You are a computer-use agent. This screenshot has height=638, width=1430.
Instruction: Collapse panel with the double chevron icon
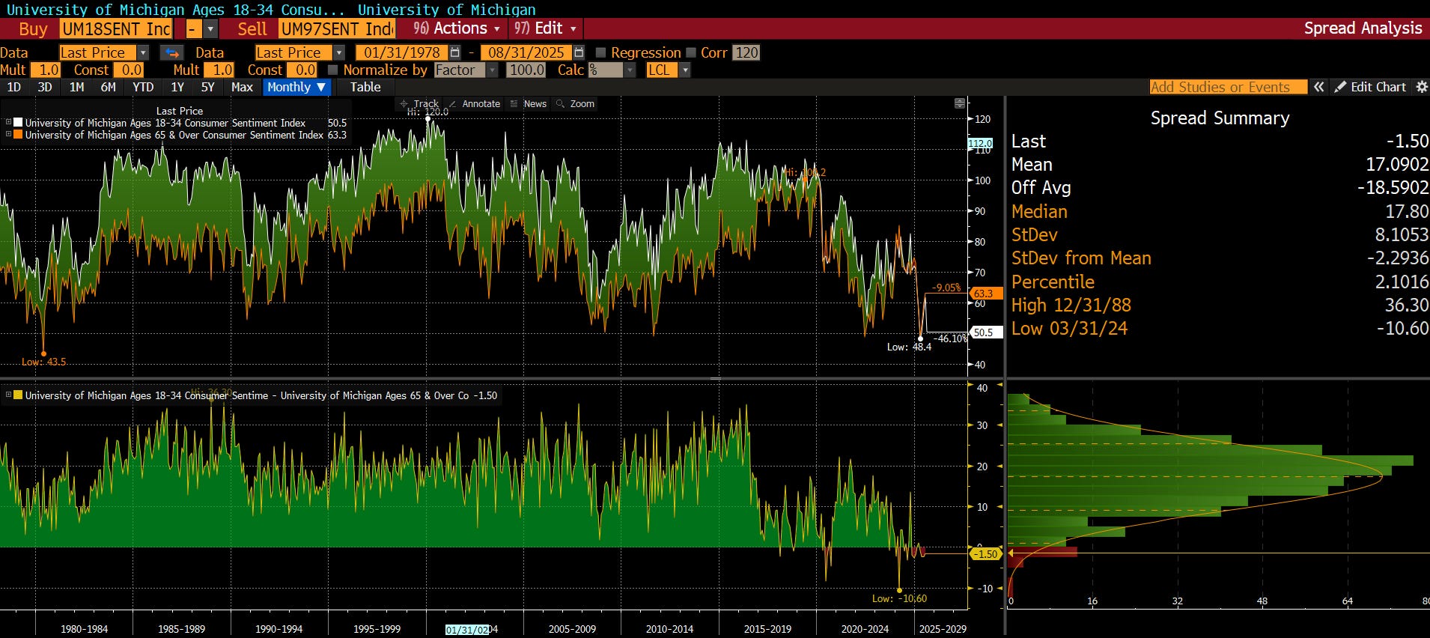coord(1319,87)
